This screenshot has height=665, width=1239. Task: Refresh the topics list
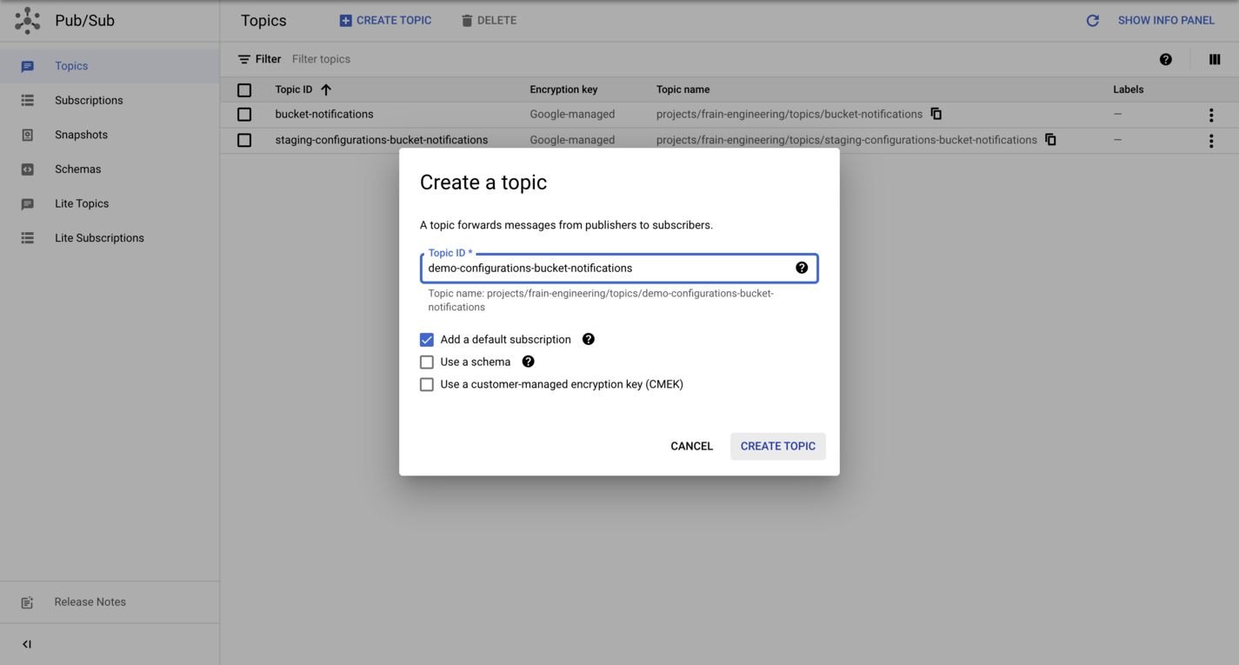click(x=1093, y=20)
